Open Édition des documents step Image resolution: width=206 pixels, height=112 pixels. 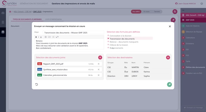click(x=195, y=67)
